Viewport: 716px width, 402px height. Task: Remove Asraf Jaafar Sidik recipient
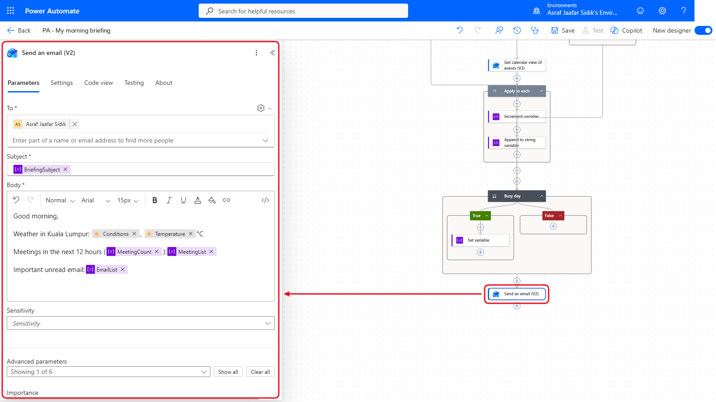click(x=75, y=124)
